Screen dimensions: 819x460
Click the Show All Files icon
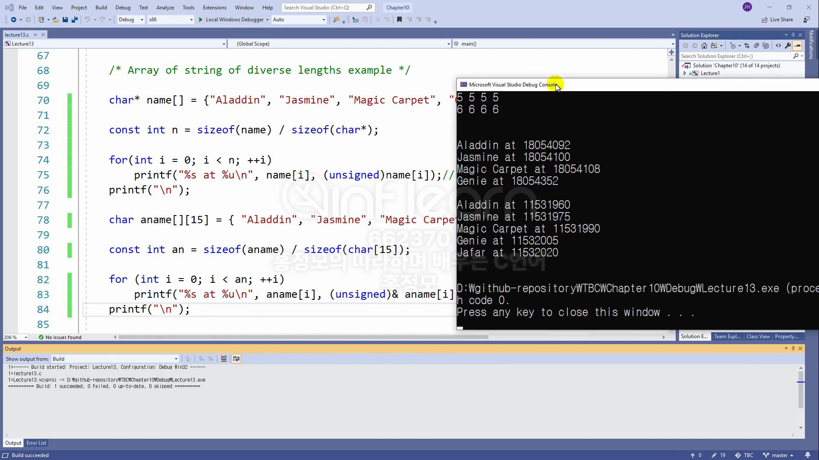(x=766, y=46)
